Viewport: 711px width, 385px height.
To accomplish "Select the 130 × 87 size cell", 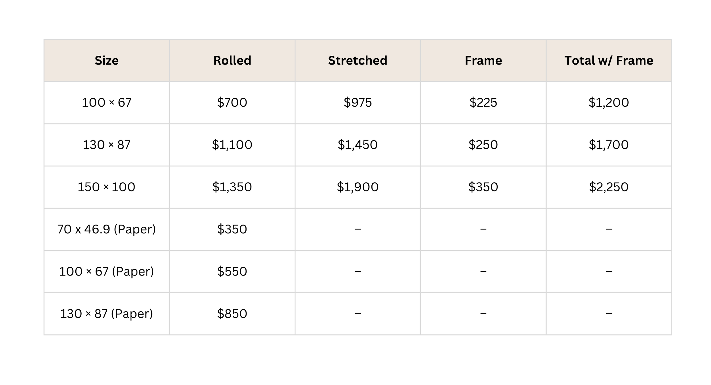I will coord(107,145).
